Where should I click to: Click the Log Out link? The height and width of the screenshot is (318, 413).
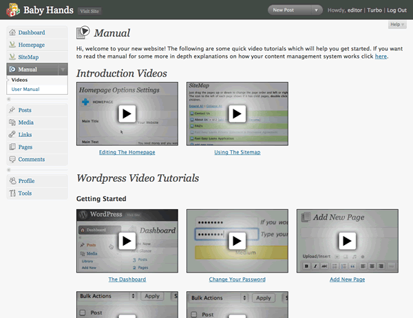(396, 10)
